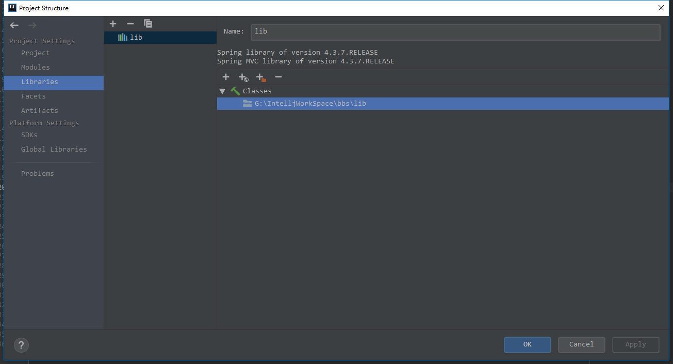
Task: Confirm with OK button
Action: point(528,345)
